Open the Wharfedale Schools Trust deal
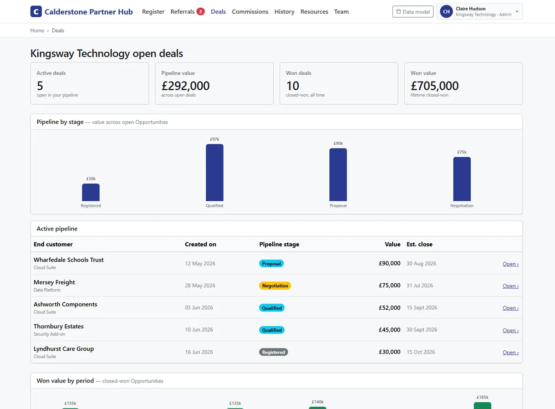The image size is (555, 409). (510, 264)
